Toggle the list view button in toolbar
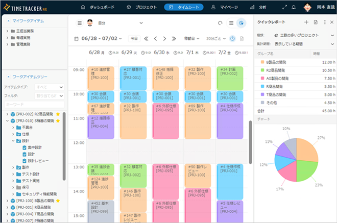This screenshot has width=337, height=223. click(x=231, y=23)
